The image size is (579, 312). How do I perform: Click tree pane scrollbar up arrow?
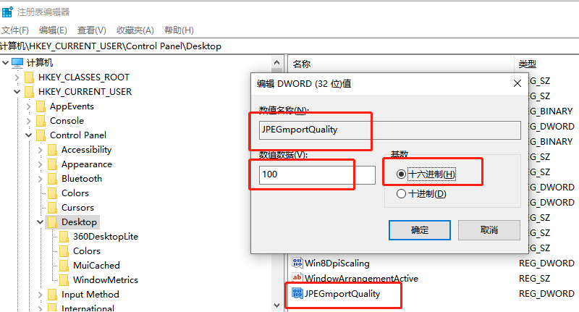coord(277,62)
